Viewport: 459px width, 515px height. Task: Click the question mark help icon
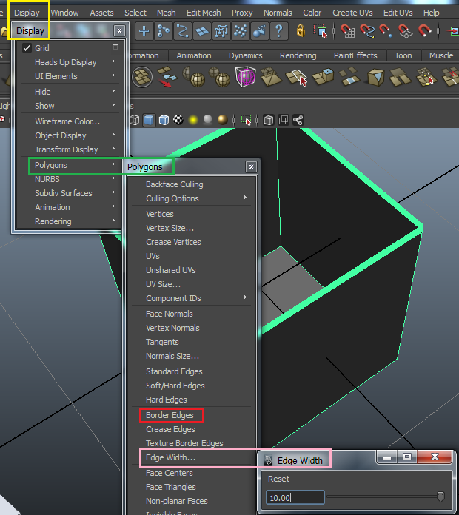pyautogui.click(x=278, y=30)
